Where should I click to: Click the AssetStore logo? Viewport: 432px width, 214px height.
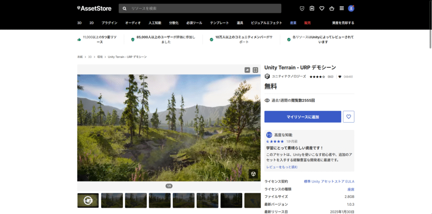94,8
